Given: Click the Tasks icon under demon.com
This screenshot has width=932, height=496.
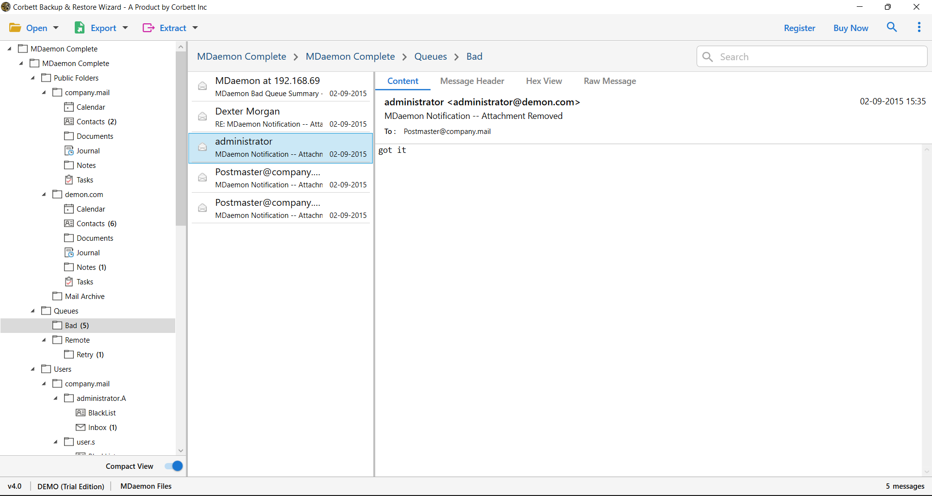Looking at the screenshot, I should click(69, 281).
